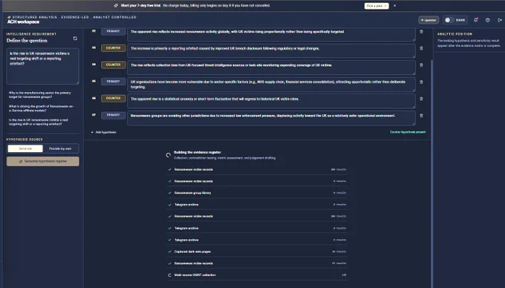Select the Generate hypothesis source option
This screenshot has width=505, height=288.
point(25,148)
